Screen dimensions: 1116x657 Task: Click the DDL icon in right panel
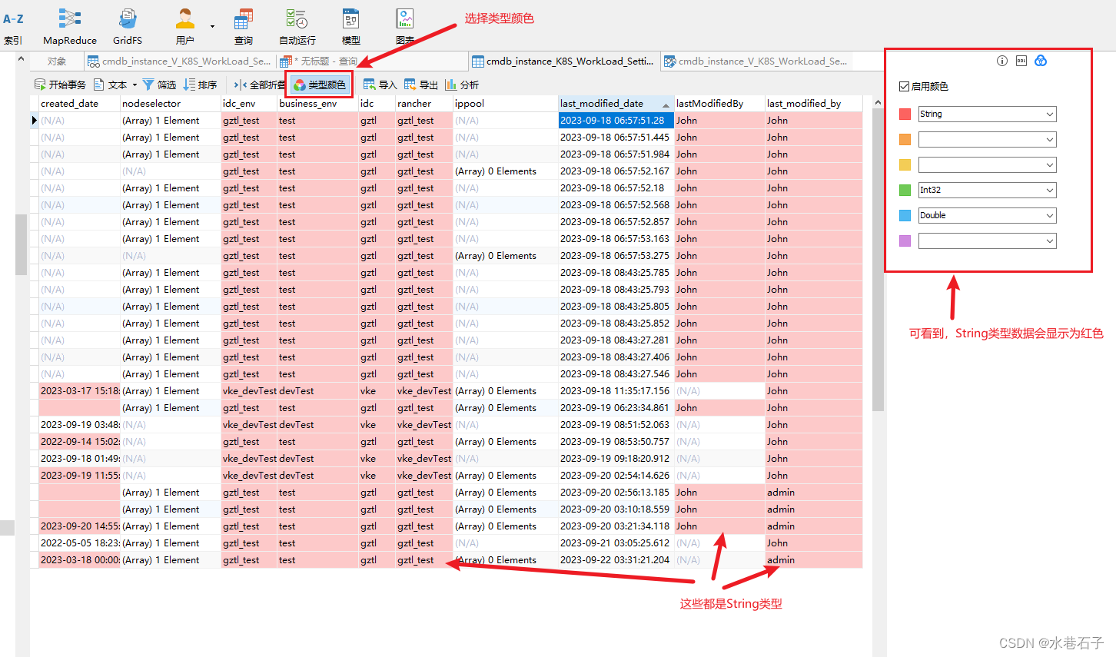click(1021, 61)
